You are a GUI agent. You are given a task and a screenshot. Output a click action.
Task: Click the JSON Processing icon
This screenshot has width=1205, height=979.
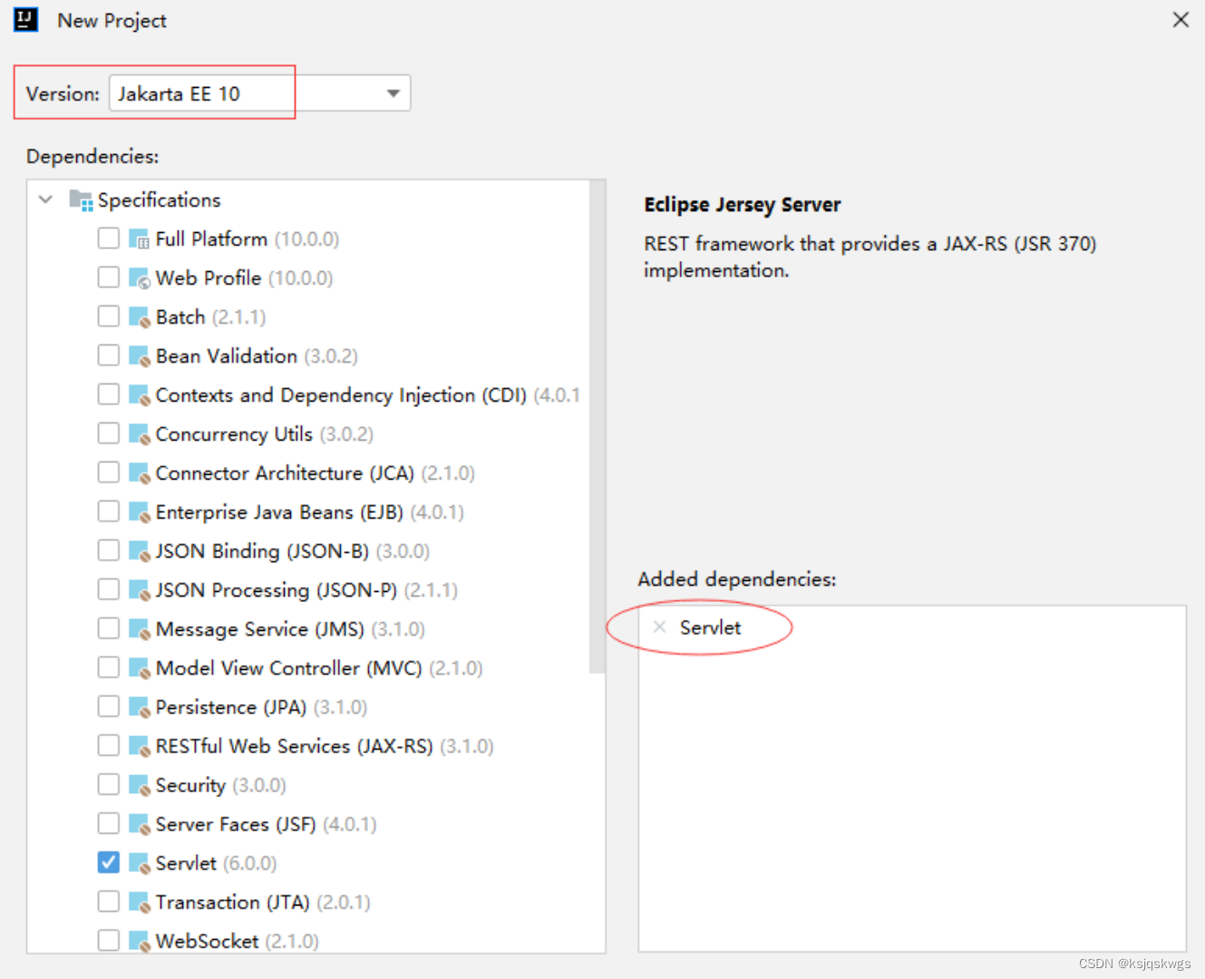pos(139,590)
